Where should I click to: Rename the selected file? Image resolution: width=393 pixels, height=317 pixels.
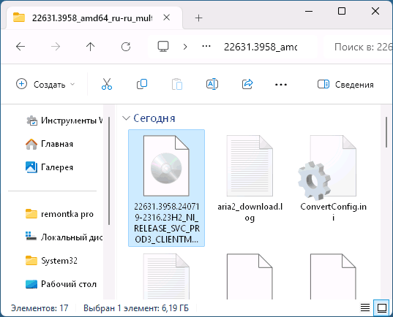(x=212, y=84)
